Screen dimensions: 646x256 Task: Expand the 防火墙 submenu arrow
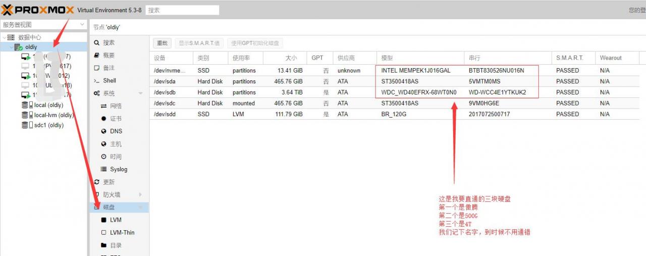click(140, 195)
